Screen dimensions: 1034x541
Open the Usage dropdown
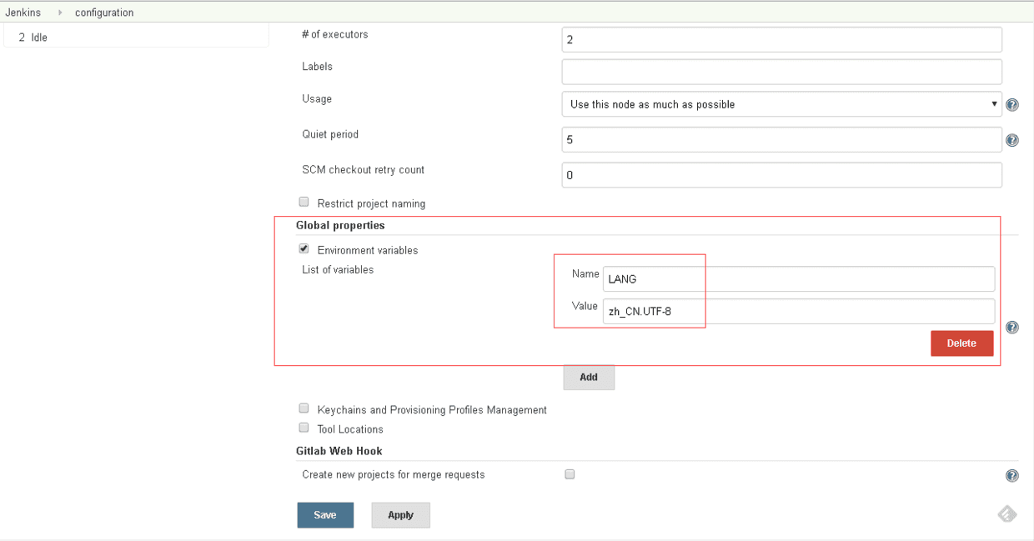[x=781, y=104]
